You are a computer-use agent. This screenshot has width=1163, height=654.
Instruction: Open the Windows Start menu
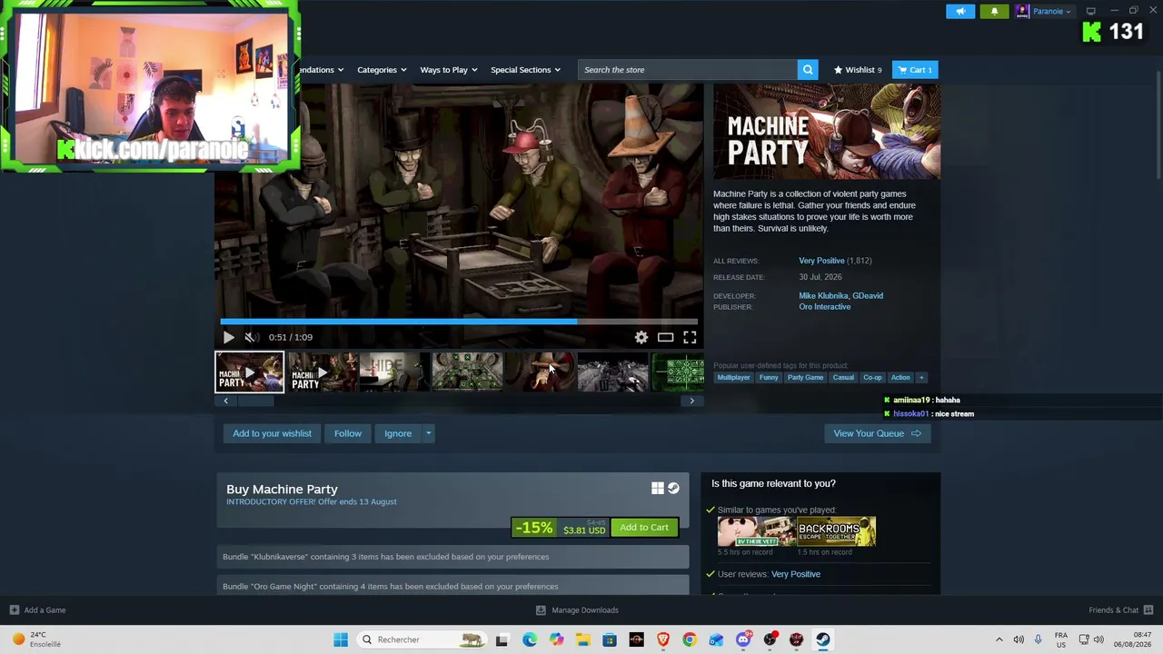(341, 639)
